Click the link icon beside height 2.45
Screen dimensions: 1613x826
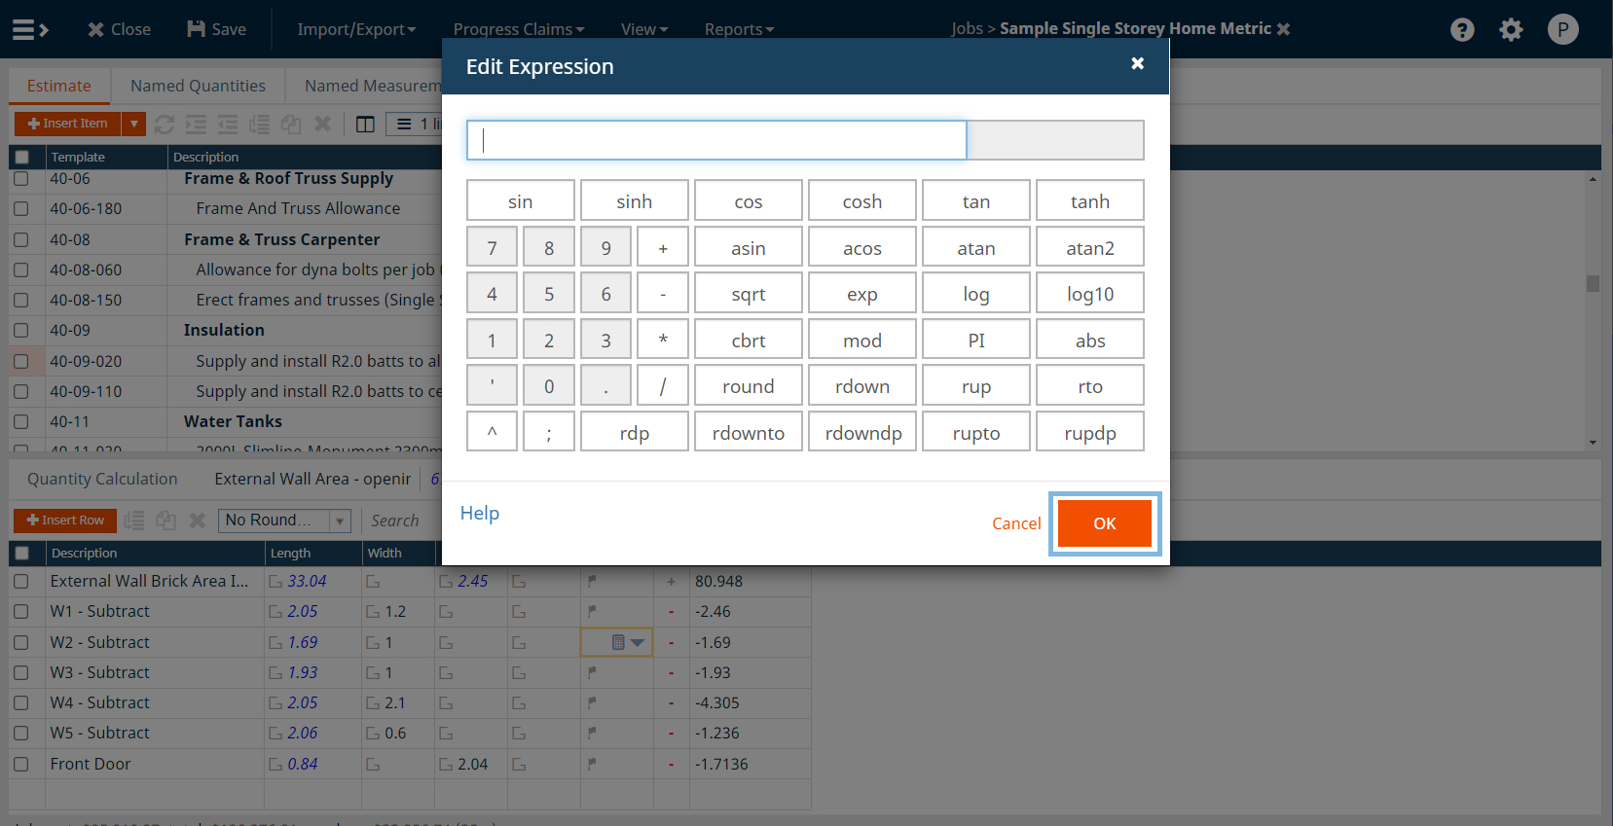[x=446, y=582]
